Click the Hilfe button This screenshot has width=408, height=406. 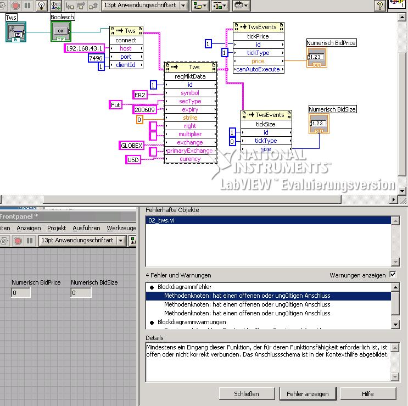(x=368, y=394)
